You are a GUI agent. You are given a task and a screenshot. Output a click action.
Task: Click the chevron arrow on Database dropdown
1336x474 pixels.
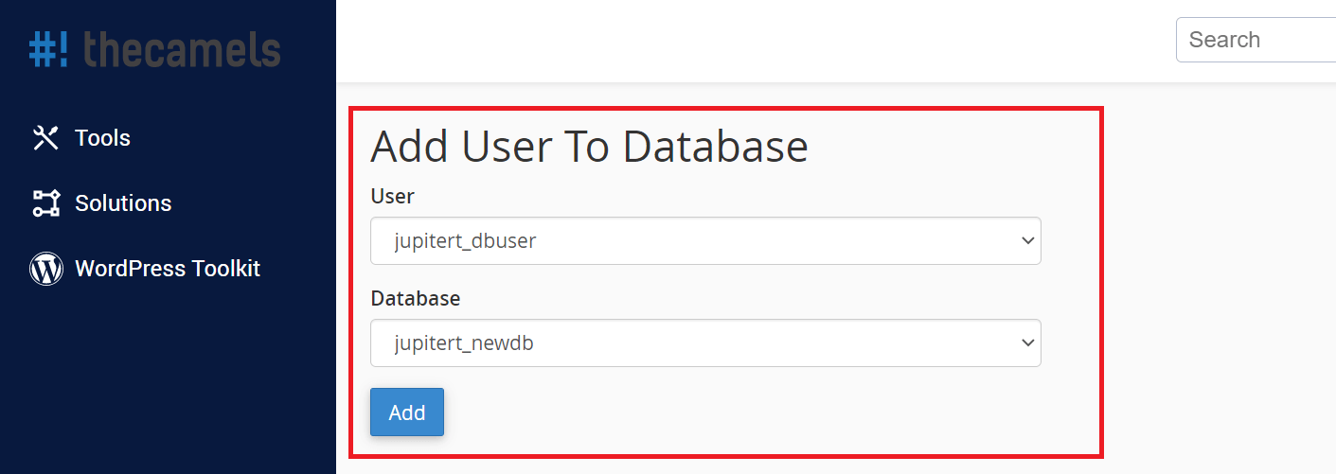tap(1028, 343)
